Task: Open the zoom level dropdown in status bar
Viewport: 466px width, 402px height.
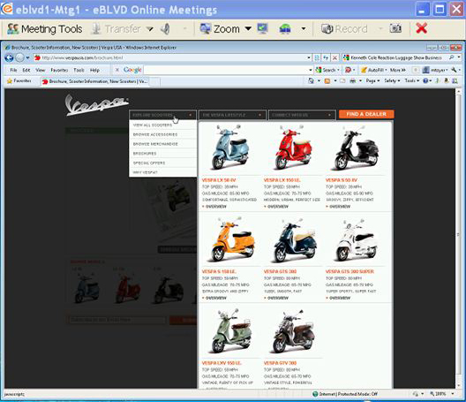Action: pyautogui.click(x=453, y=394)
